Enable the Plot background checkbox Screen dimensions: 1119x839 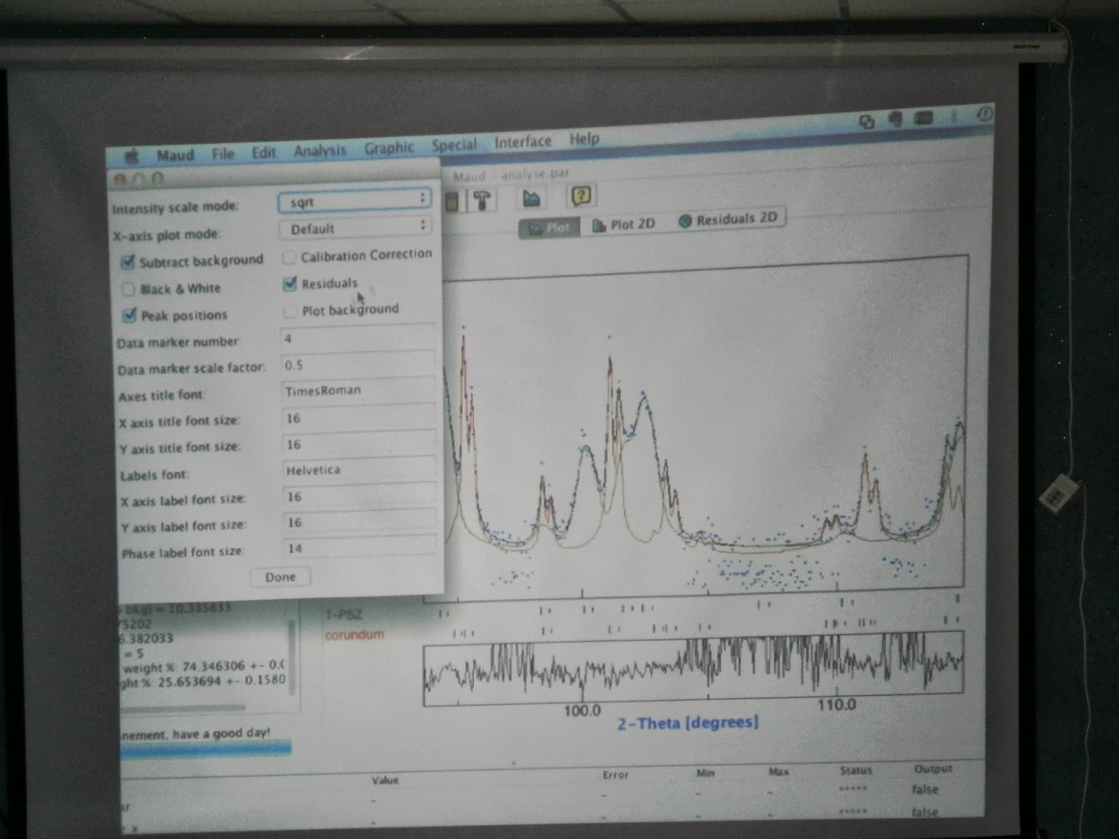[x=290, y=311]
